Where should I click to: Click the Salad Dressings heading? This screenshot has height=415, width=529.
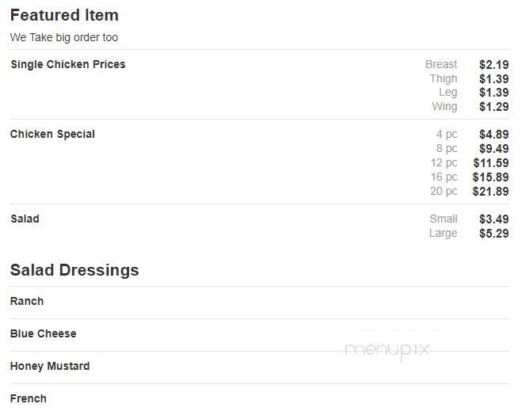coord(74,270)
